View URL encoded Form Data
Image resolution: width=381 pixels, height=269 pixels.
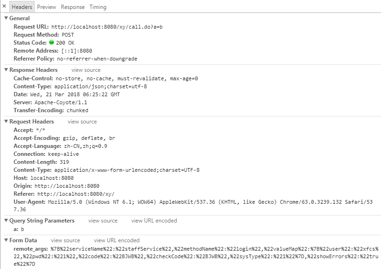(117, 240)
